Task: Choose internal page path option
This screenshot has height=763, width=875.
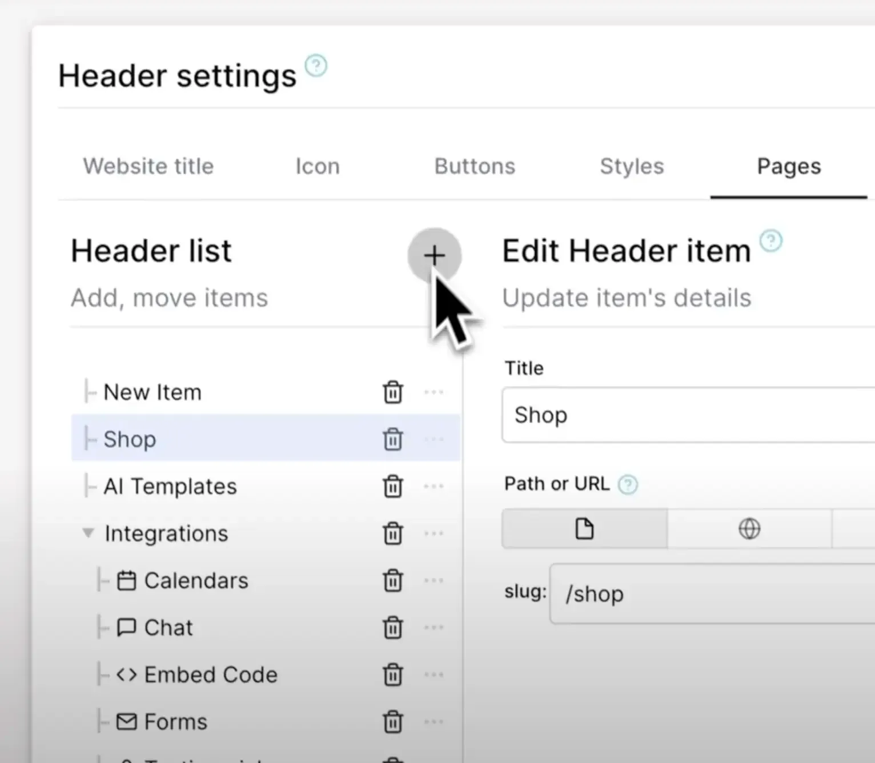Action: (584, 529)
